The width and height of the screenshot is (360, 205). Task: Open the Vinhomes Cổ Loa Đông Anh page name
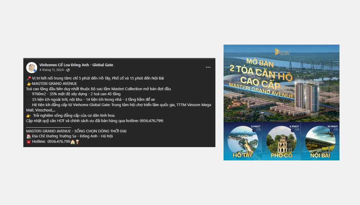click(76, 65)
